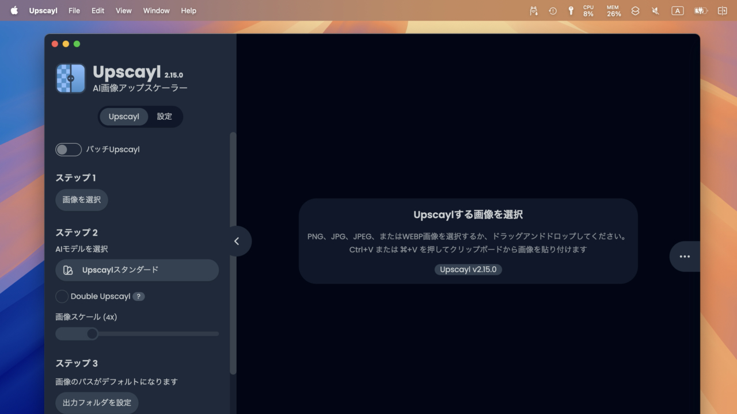This screenshot has height=414, width=737.
Task: Enable the Double Upscayl checkbox
Action: click(x=62, y=297)
